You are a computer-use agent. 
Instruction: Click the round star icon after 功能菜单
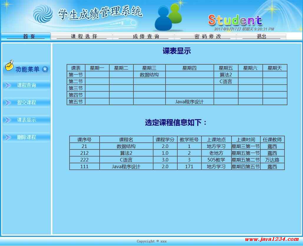[x=45, y=69]
